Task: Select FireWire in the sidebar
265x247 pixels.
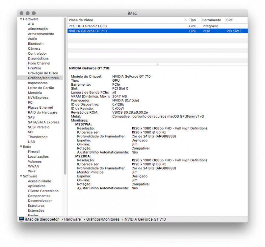Action: pyautogui.click(x=35, y=68)
